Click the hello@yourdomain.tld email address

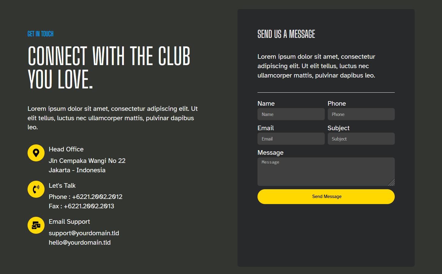pyautogui.click(x=80, y=243)
